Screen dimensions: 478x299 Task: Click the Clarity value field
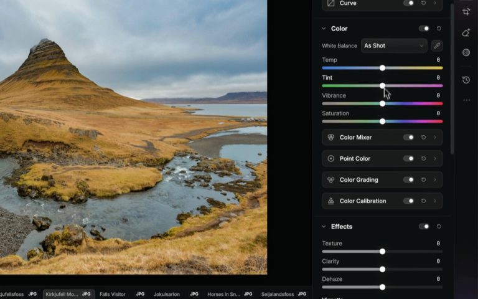pyautogui.click(x=438, y=261)
